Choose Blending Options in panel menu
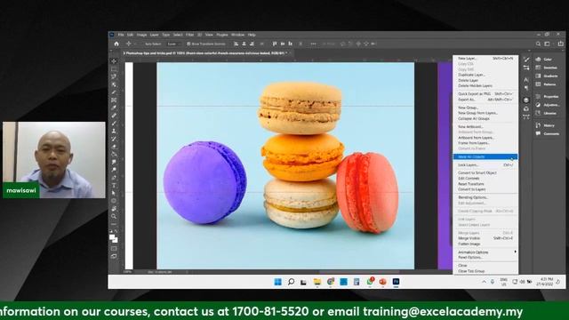 coord(485,197)
